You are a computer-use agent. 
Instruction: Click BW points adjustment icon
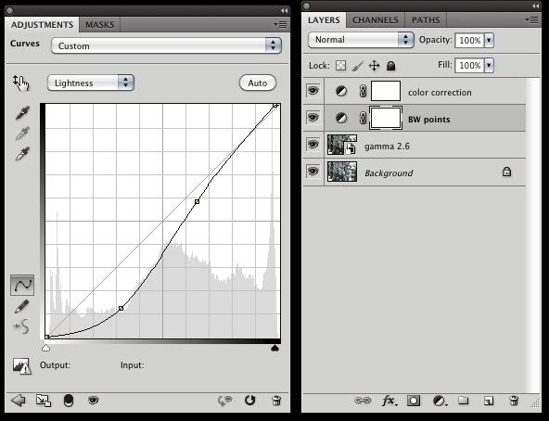point(341,118)
